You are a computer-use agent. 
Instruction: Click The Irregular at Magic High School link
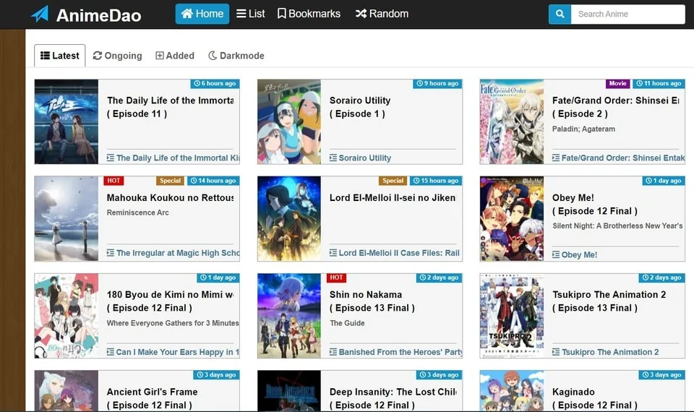point(173,253)
